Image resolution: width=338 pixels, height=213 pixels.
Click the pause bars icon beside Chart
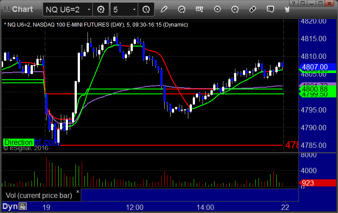7,9
